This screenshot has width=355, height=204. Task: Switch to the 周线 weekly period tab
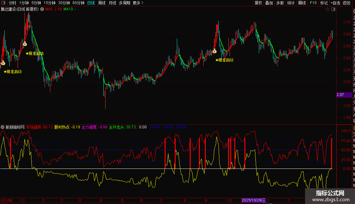[102, 3]
